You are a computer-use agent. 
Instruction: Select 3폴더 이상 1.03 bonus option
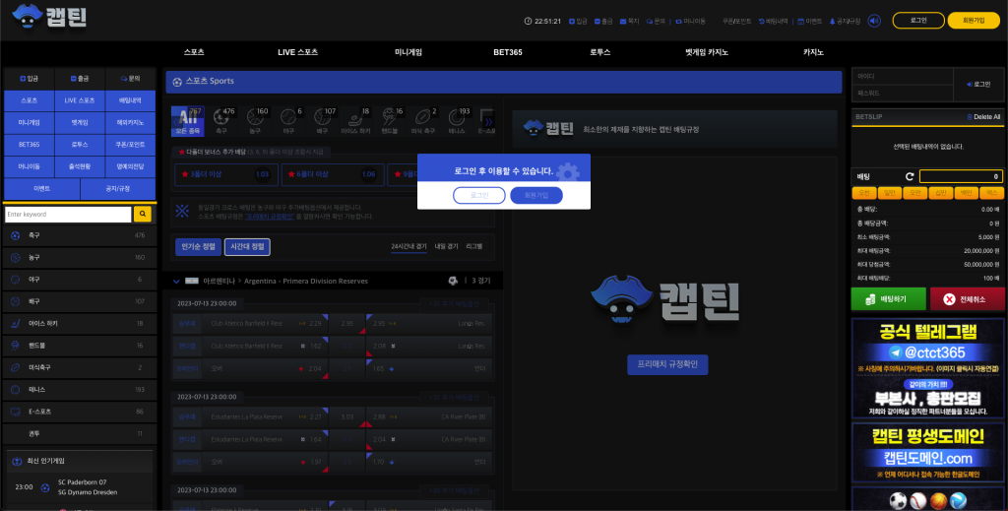pos(226,174)
